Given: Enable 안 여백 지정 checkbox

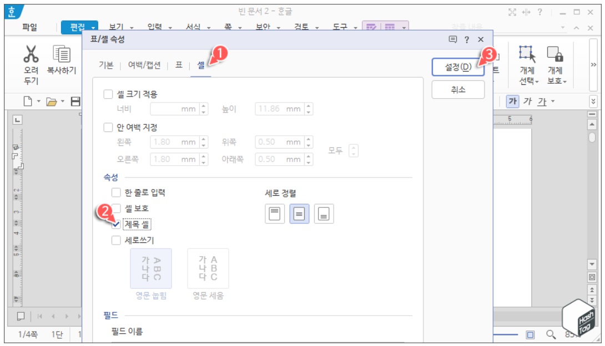Looking at the screenshot, I should 108,127.
